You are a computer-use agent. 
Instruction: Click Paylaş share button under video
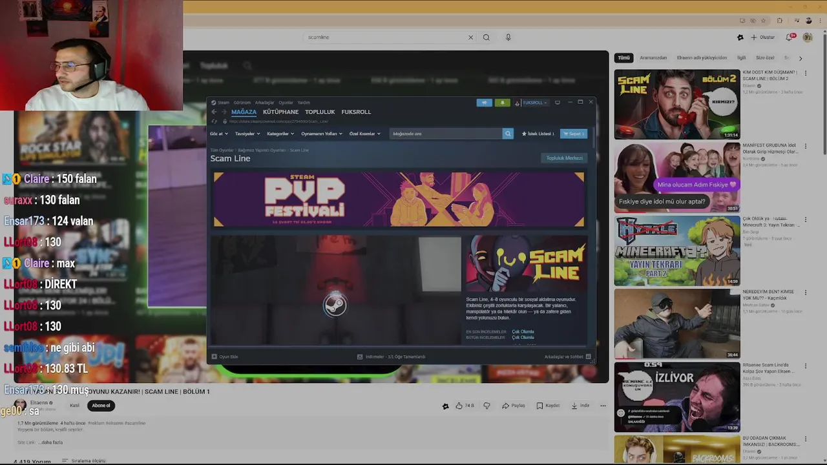click(x=514, y=406)
